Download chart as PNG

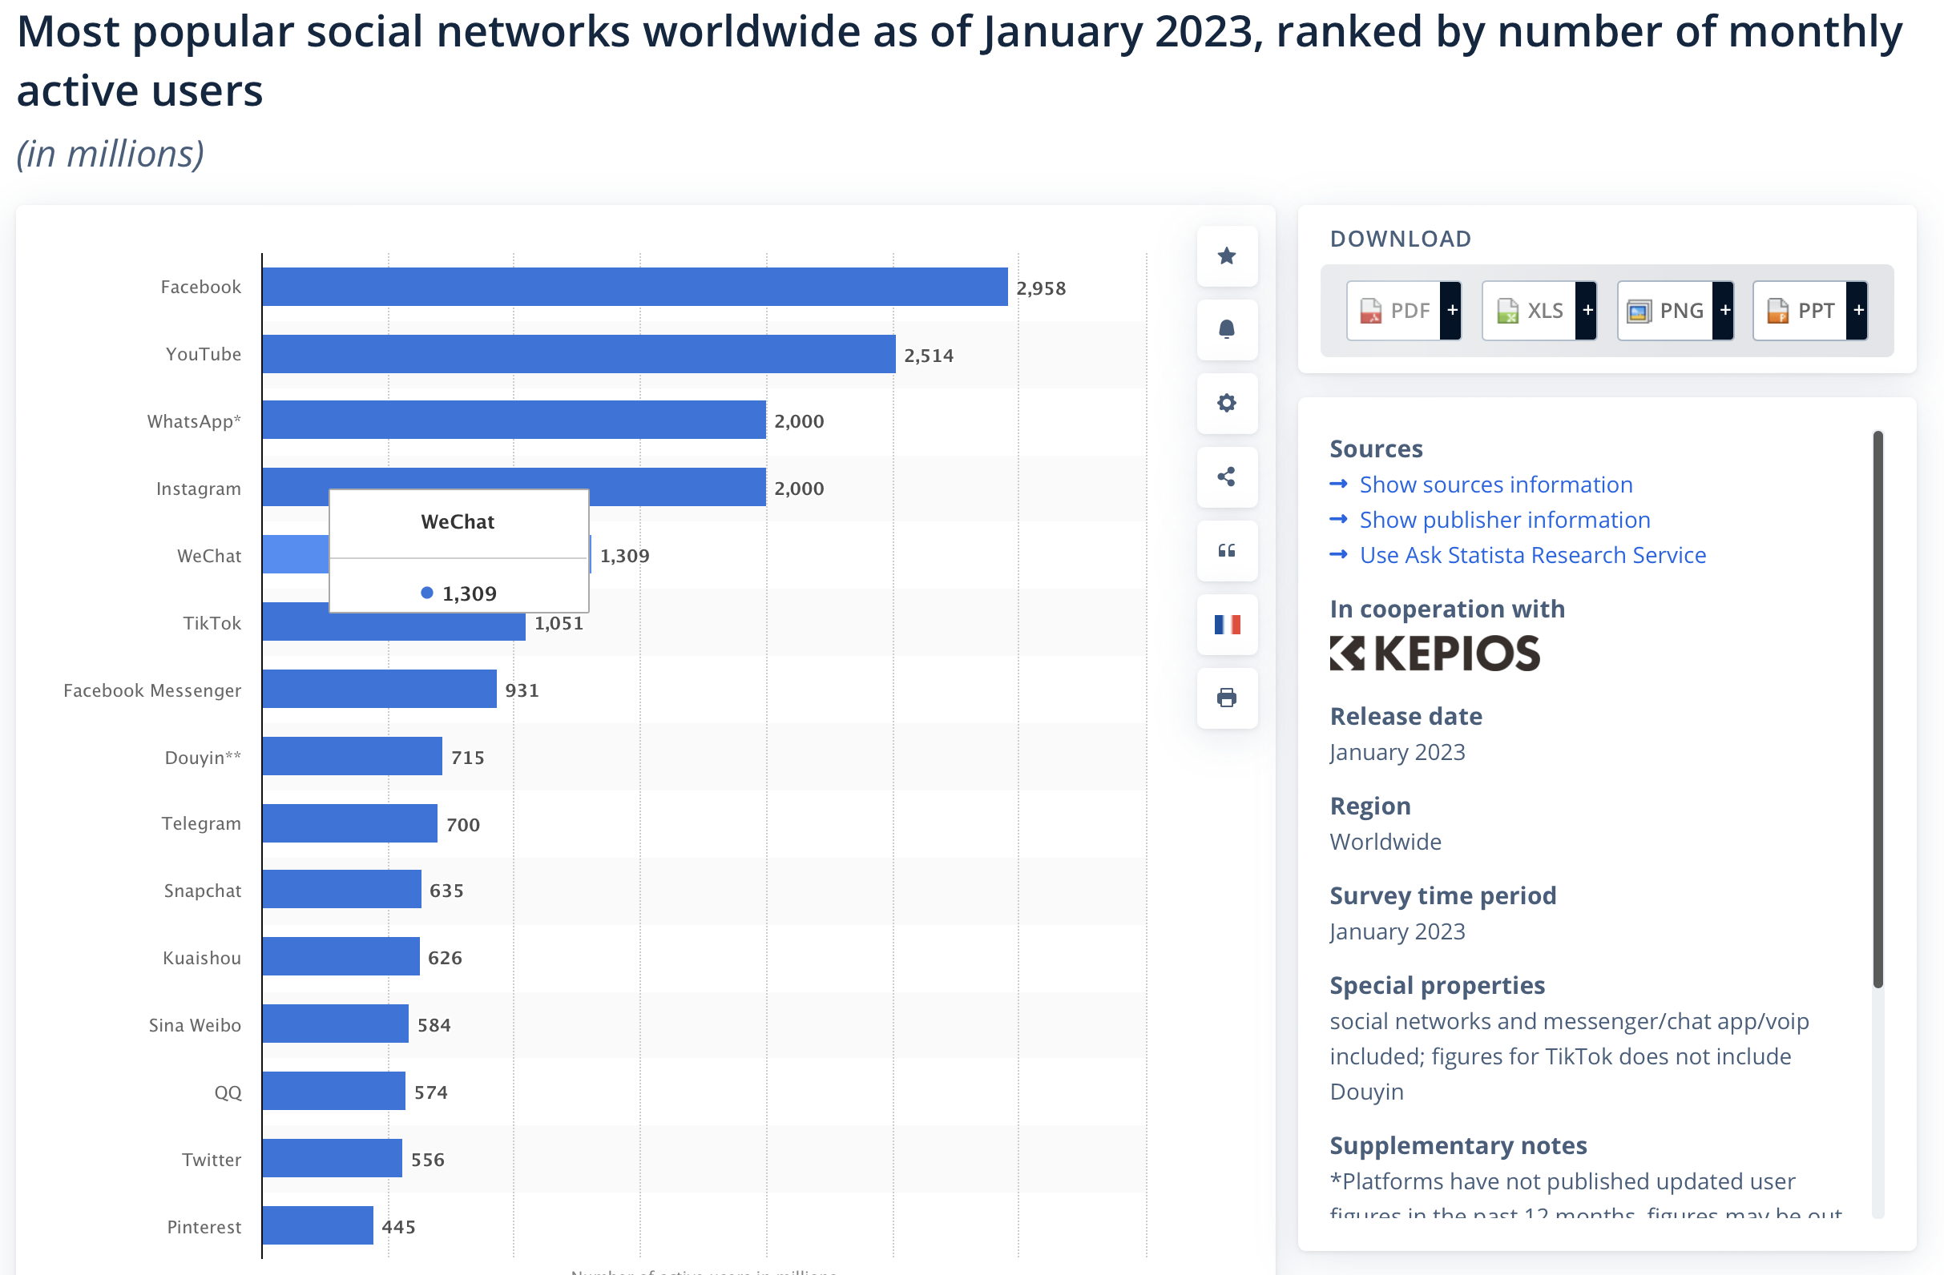tap(1664, 310)
